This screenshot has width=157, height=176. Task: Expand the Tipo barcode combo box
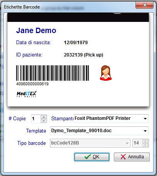tap(127, 143)
